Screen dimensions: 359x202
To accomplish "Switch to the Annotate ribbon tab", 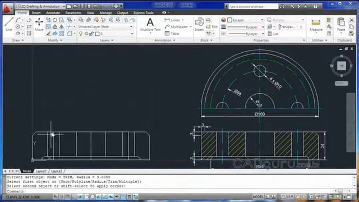I will click(53, 13).
